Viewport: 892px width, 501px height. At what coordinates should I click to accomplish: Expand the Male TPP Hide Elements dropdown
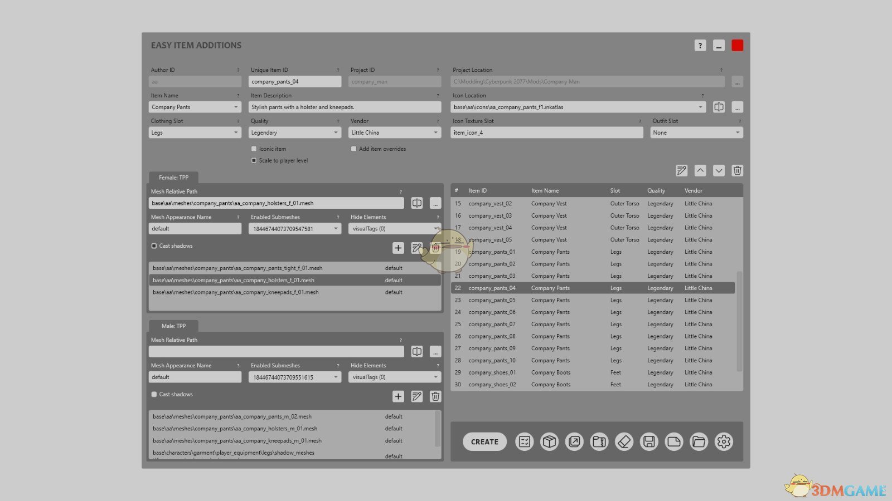tap(395, 377)
